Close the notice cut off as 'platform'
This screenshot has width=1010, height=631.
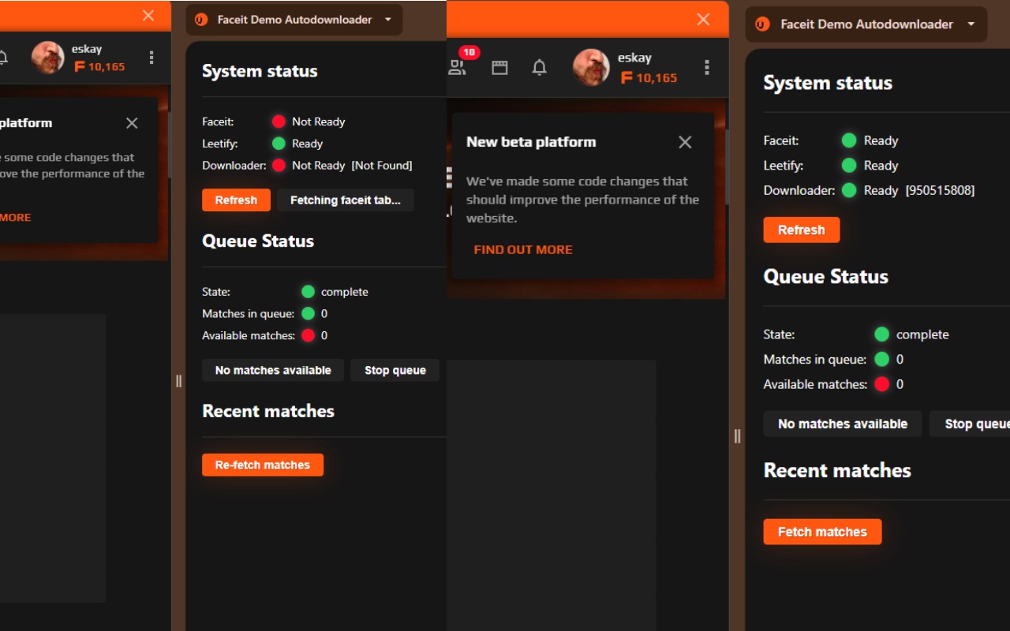[132, 123]
